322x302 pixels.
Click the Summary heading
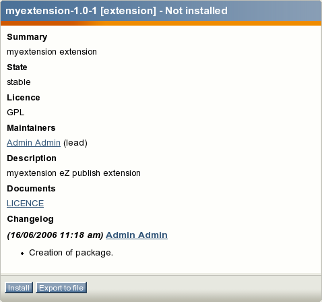pos(27,37)
